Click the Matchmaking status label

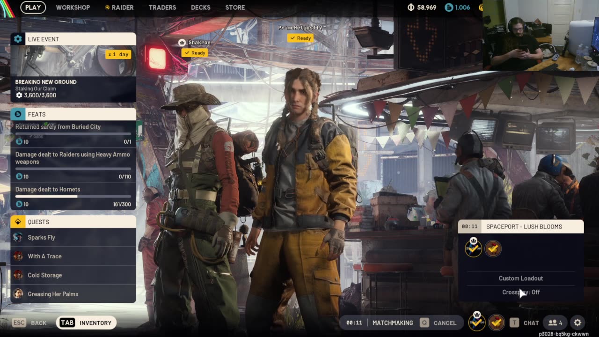pyautogui.click(x=393, y=323)
